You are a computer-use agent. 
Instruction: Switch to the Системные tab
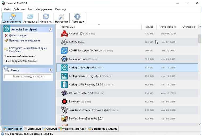[x=33, y=129]
